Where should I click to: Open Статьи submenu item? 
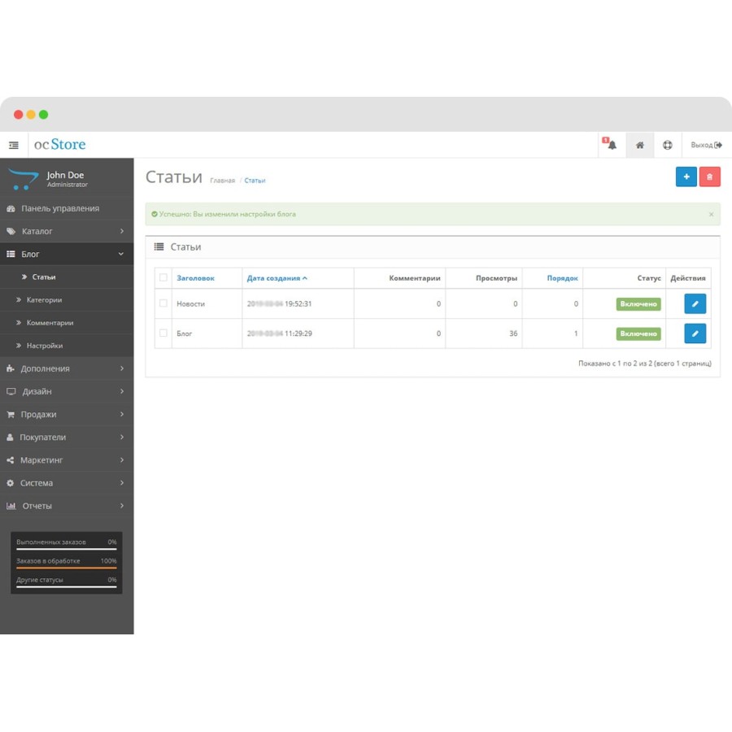67,277
